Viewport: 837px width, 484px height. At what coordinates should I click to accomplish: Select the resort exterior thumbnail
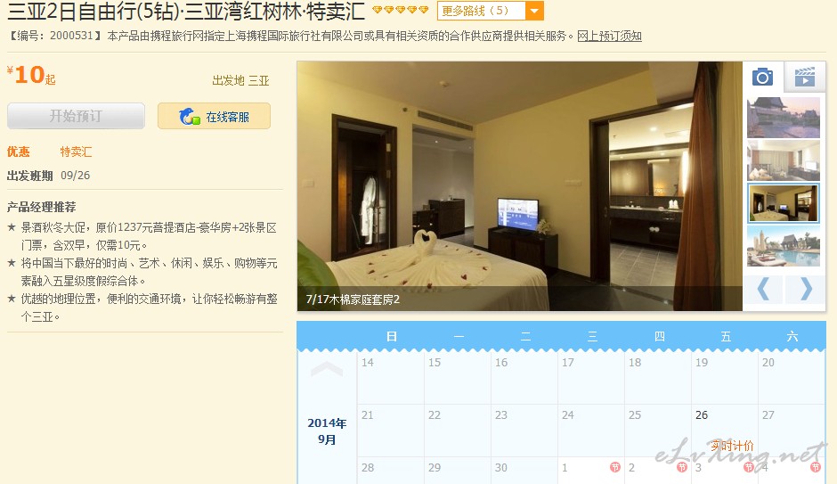point(783,118)
